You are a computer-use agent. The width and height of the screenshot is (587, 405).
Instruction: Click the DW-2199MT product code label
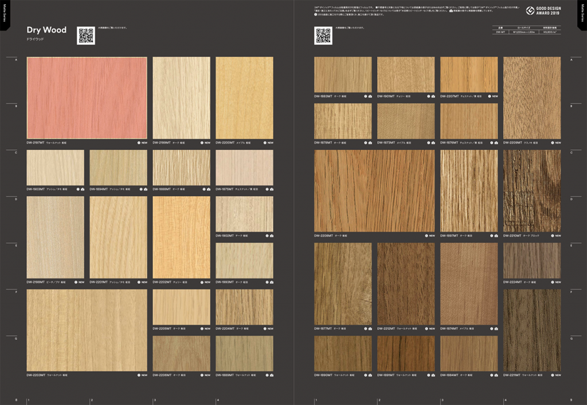[x=162, y=142]
